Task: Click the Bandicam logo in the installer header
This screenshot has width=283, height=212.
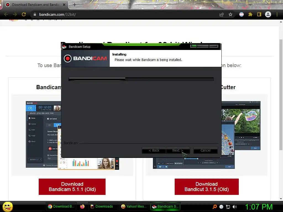Action: click(x=85, y=59)
